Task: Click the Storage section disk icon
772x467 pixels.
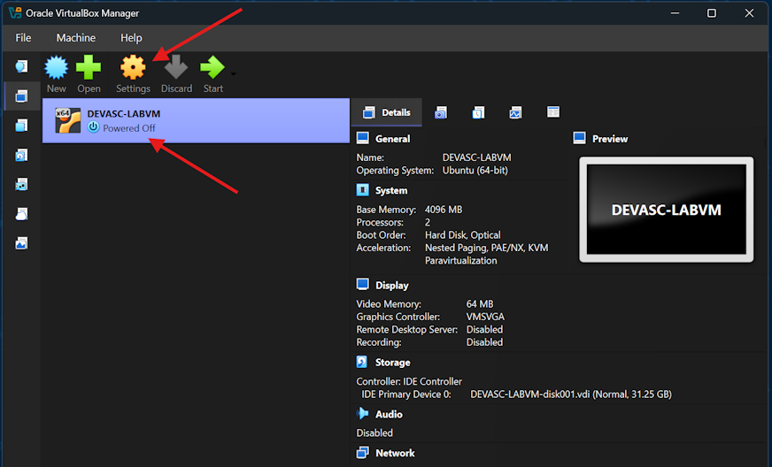Action: coord(362,362)
